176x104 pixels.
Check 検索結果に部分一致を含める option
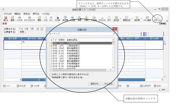(x=50, y=77)
